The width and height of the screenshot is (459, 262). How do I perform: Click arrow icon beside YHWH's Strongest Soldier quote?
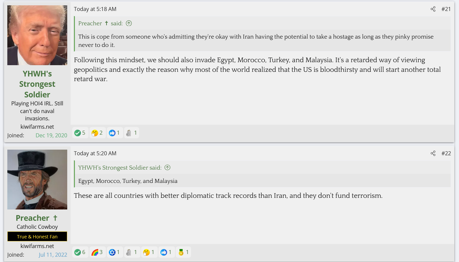coord(167,168)
